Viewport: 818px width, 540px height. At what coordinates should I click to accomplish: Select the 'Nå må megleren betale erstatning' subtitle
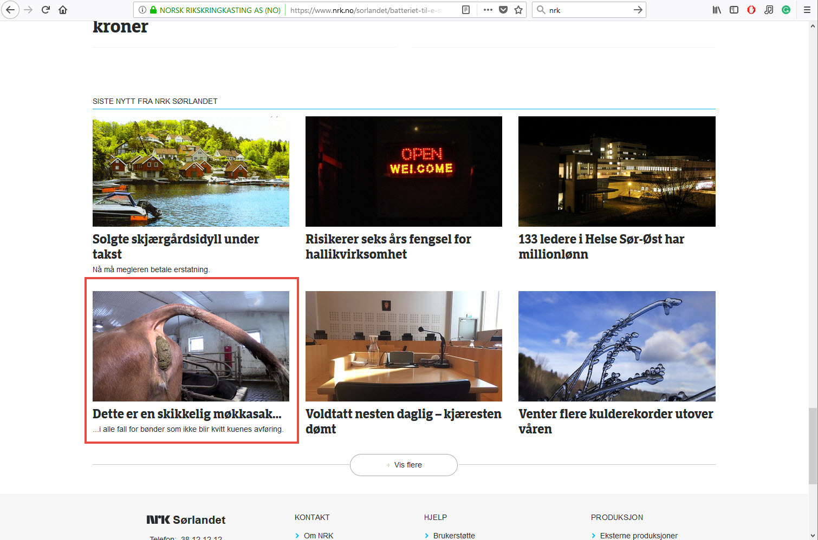point(151,269)
